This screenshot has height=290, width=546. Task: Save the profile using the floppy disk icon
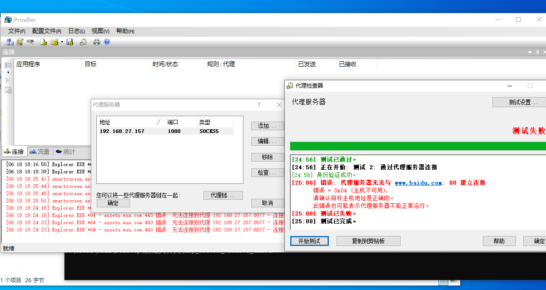tap(69, 42)
